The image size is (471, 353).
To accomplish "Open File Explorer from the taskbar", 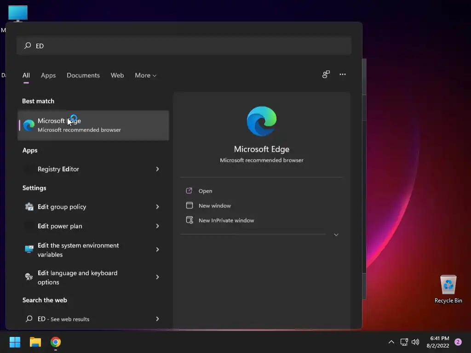I will [35, 342].
